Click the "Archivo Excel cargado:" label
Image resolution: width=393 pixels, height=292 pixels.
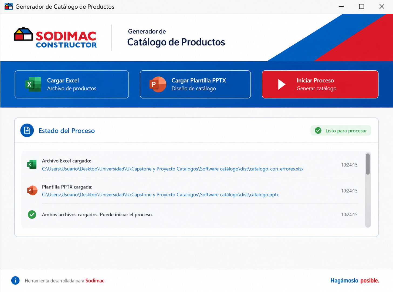[x=66, y=161]
